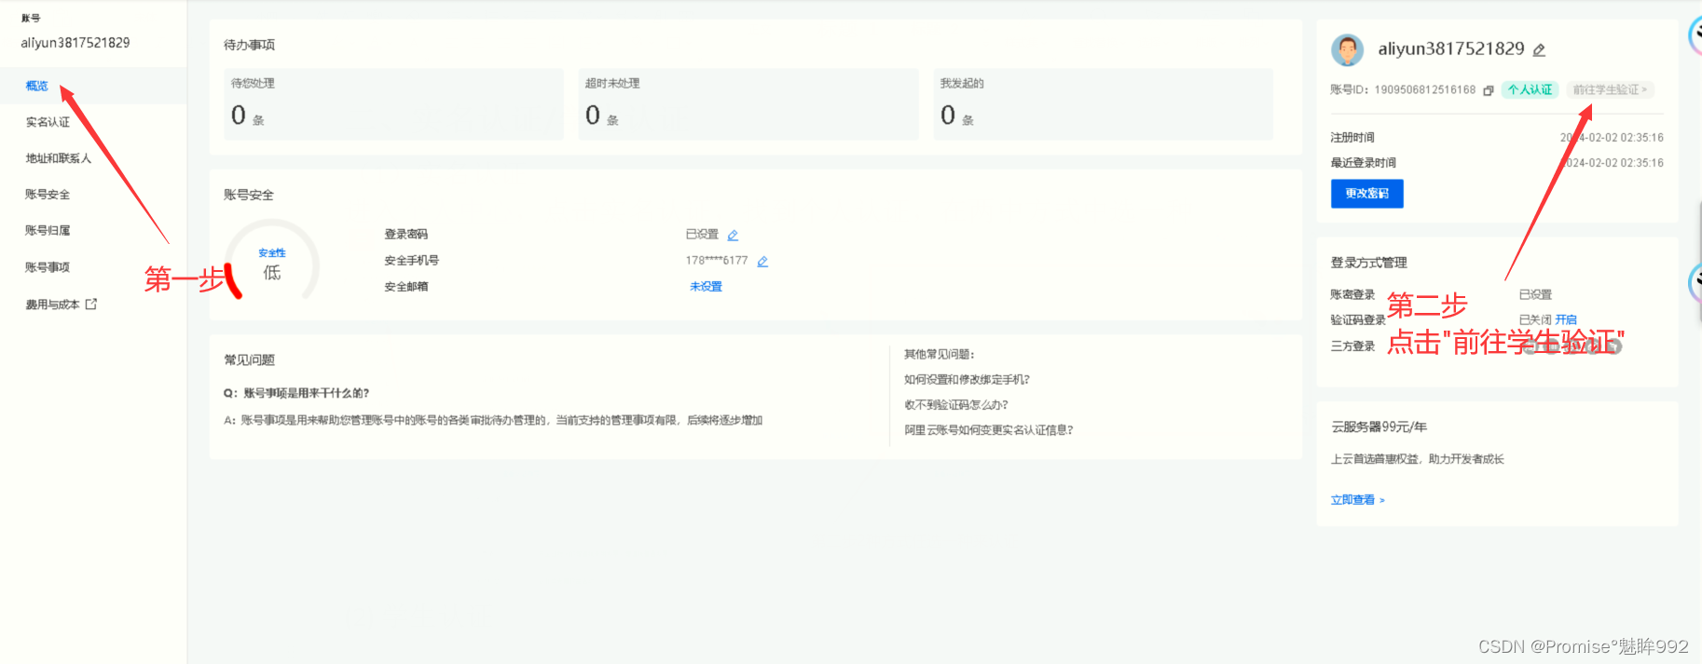Screen dimensions: 1702x664
Task: Click the 更改密码 button
Action: pyautogui.click(x=1367, y=194)
